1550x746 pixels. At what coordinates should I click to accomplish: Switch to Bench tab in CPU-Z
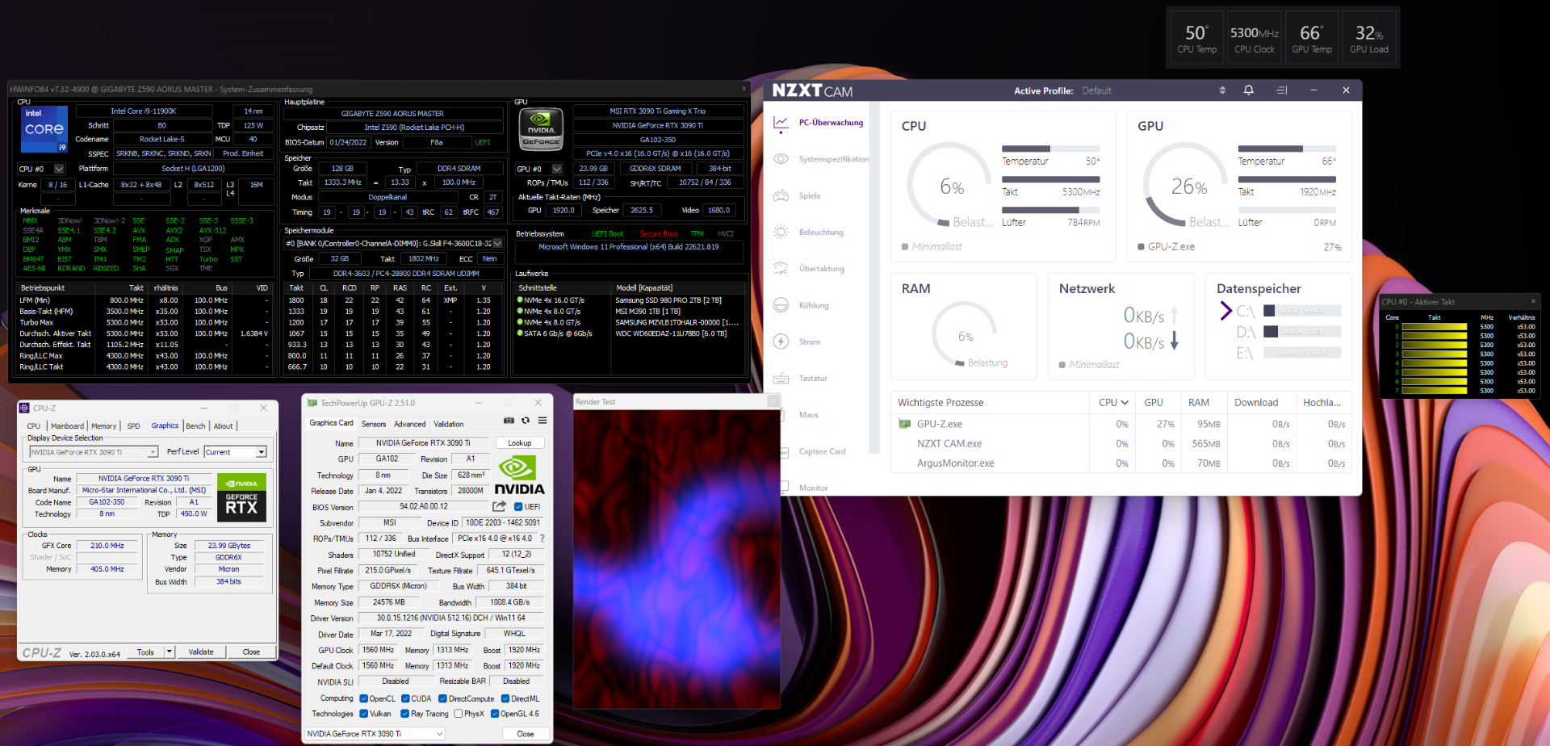pyautogui.click(x=195, y=426)
